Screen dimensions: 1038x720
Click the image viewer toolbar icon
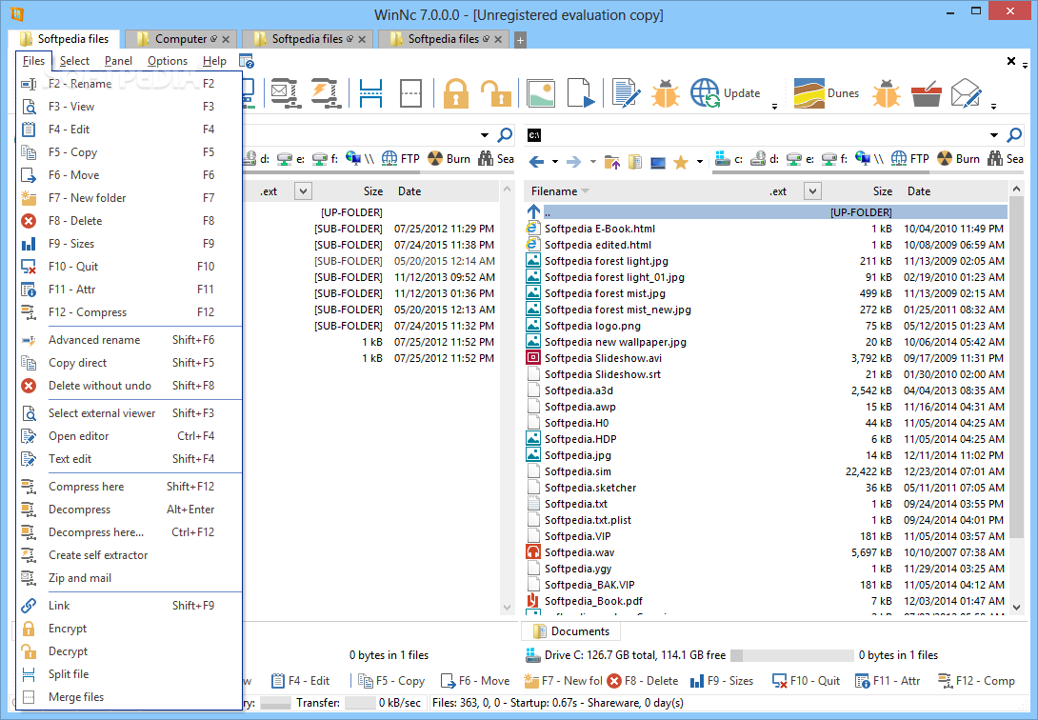coord(540,93)
